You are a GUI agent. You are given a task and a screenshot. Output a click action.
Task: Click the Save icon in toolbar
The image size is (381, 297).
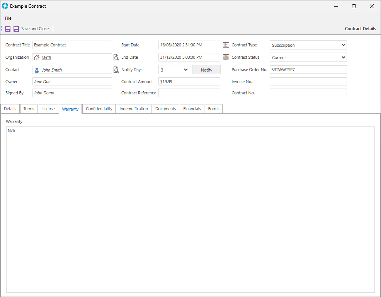[x=8, y=29]
